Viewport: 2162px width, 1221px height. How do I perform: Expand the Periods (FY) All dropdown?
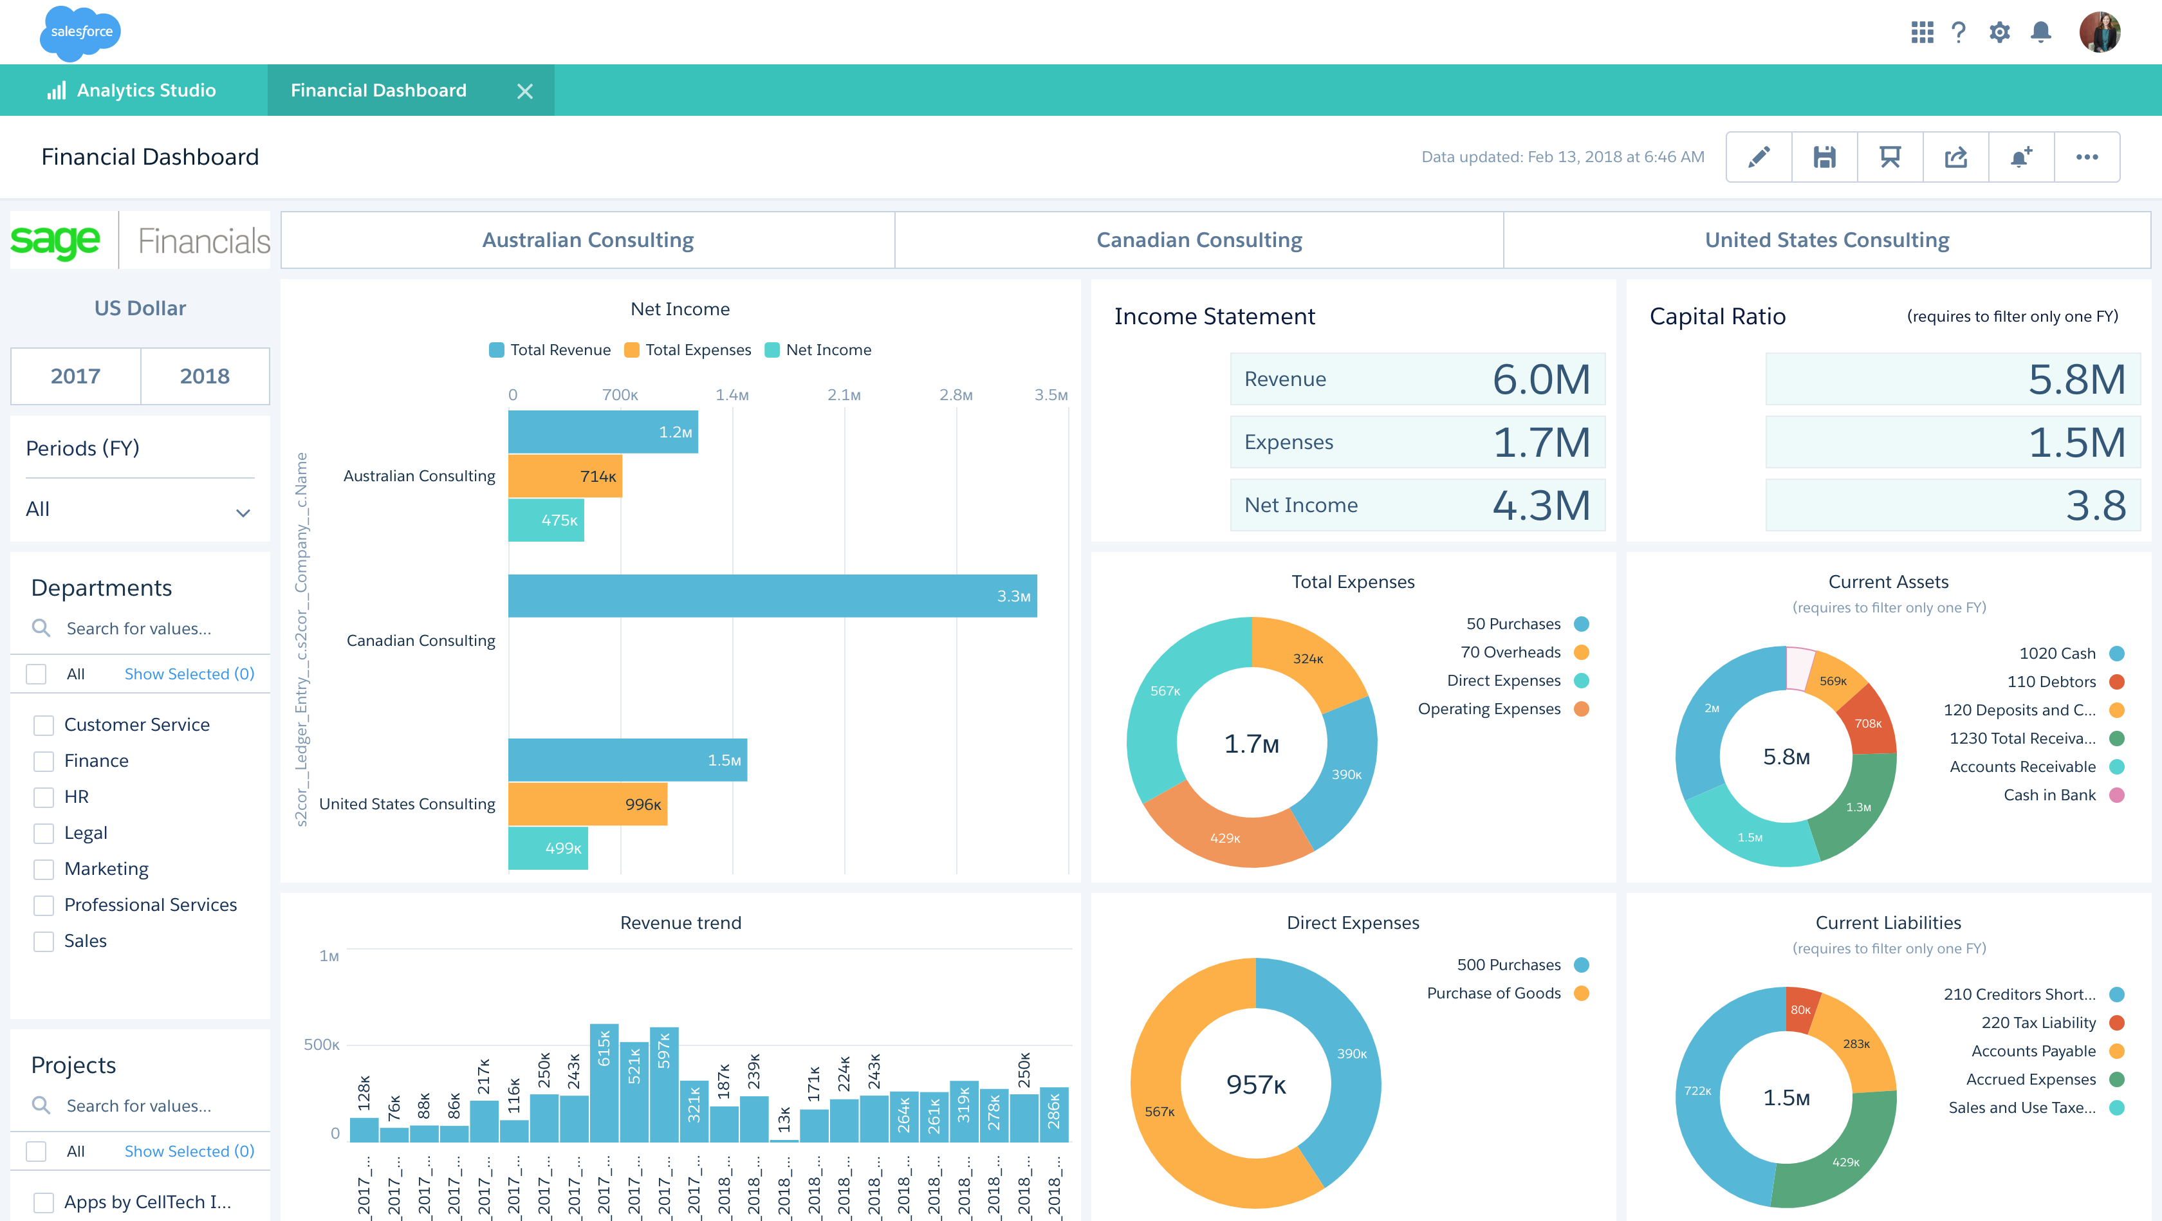pyautogui.click(x=140, y=510)
